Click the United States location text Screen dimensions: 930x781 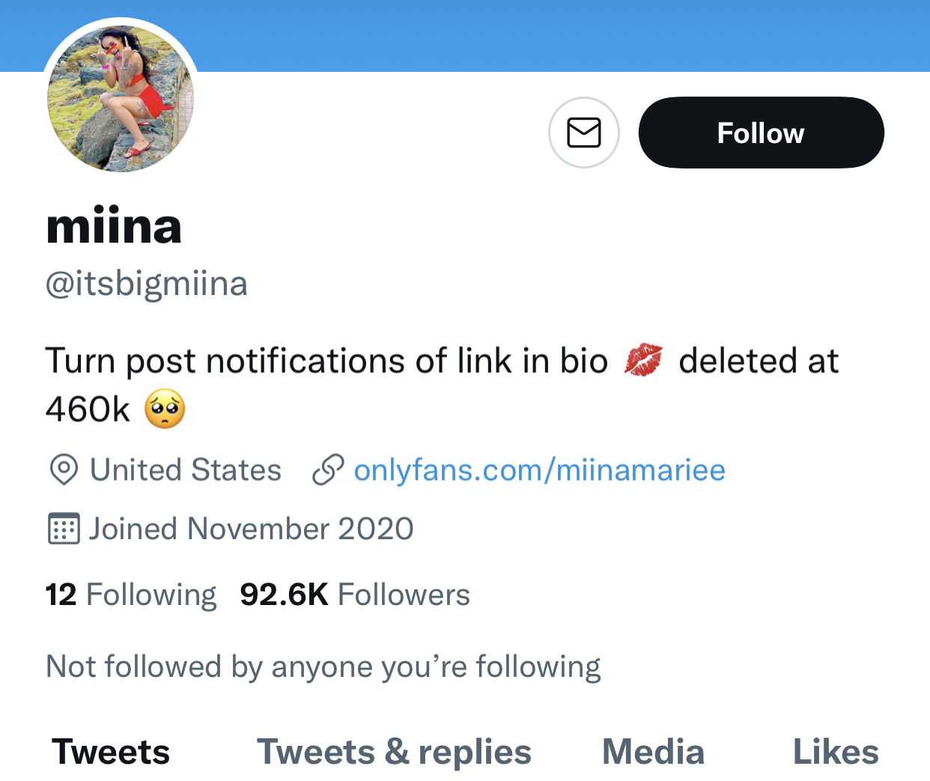(x=186, y=470)
